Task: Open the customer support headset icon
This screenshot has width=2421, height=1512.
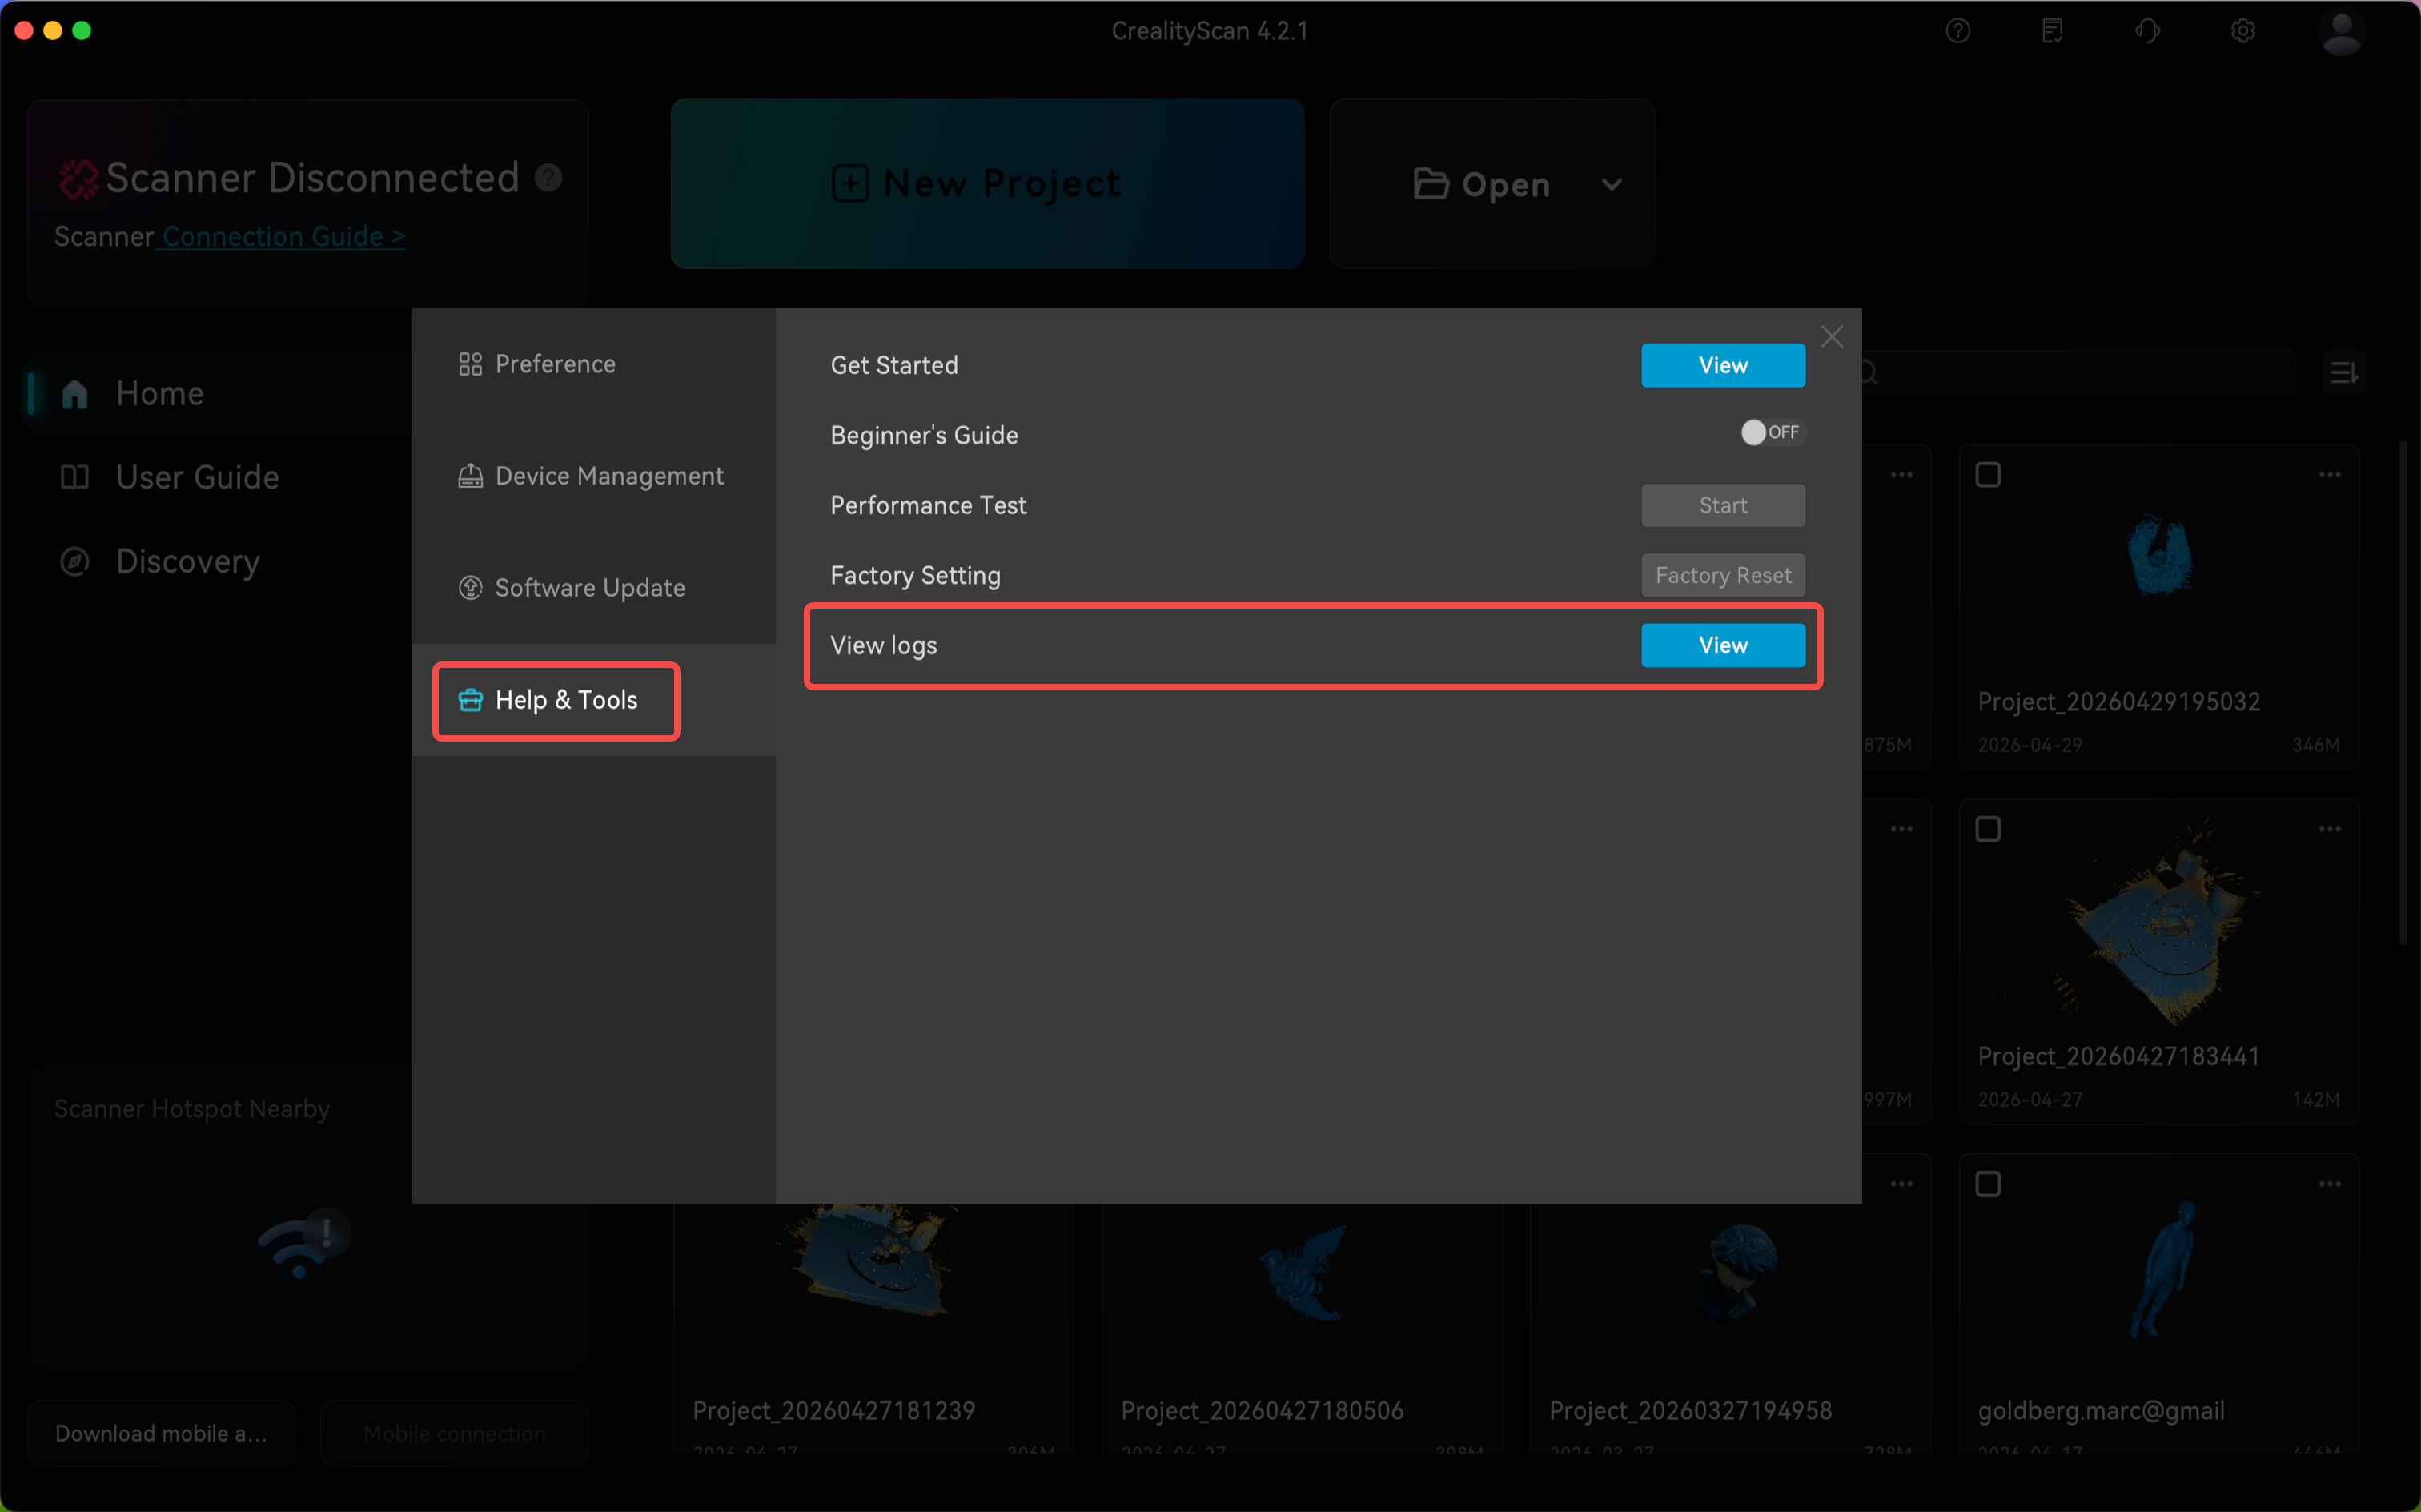Action: coord(2147,31)
